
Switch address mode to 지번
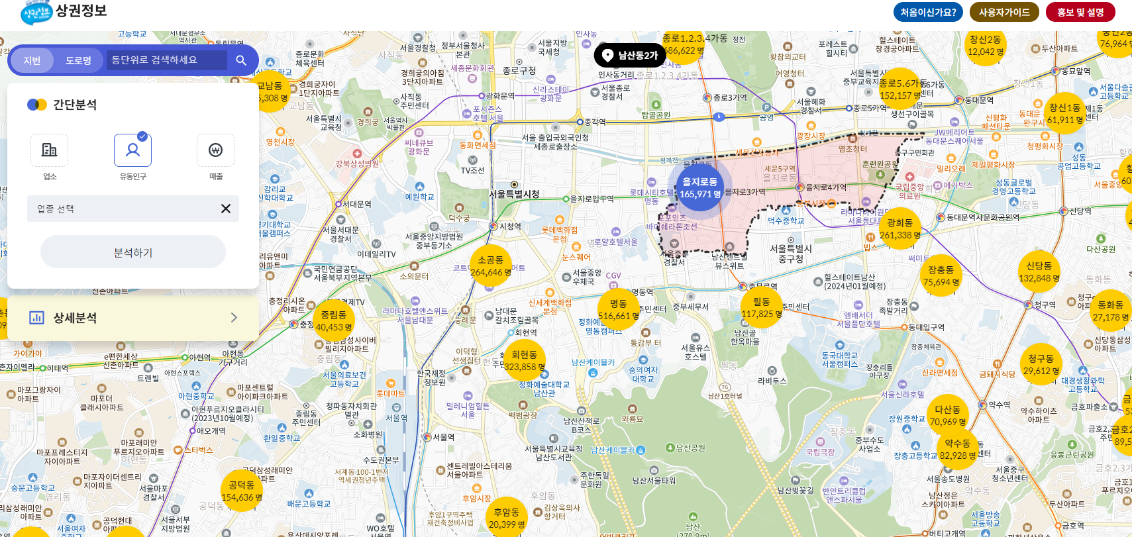coord(32,60)
